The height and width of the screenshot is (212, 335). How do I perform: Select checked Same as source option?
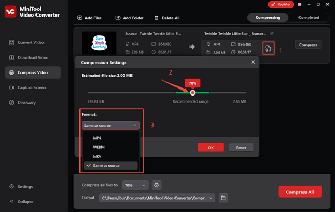(111, 165)
